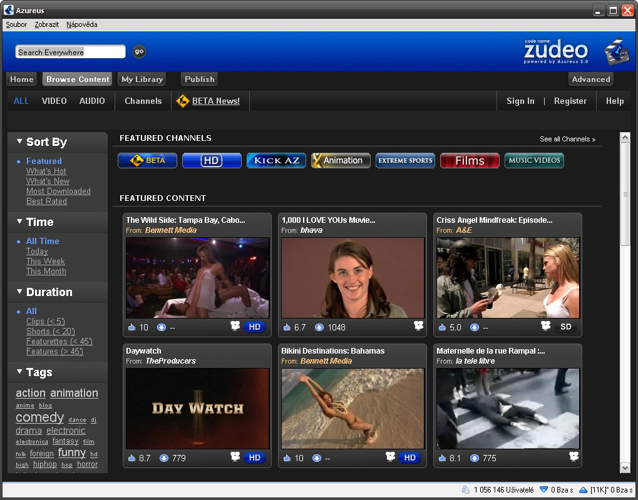
Task: Switch to the Home tab
Action: click(21, 79)
